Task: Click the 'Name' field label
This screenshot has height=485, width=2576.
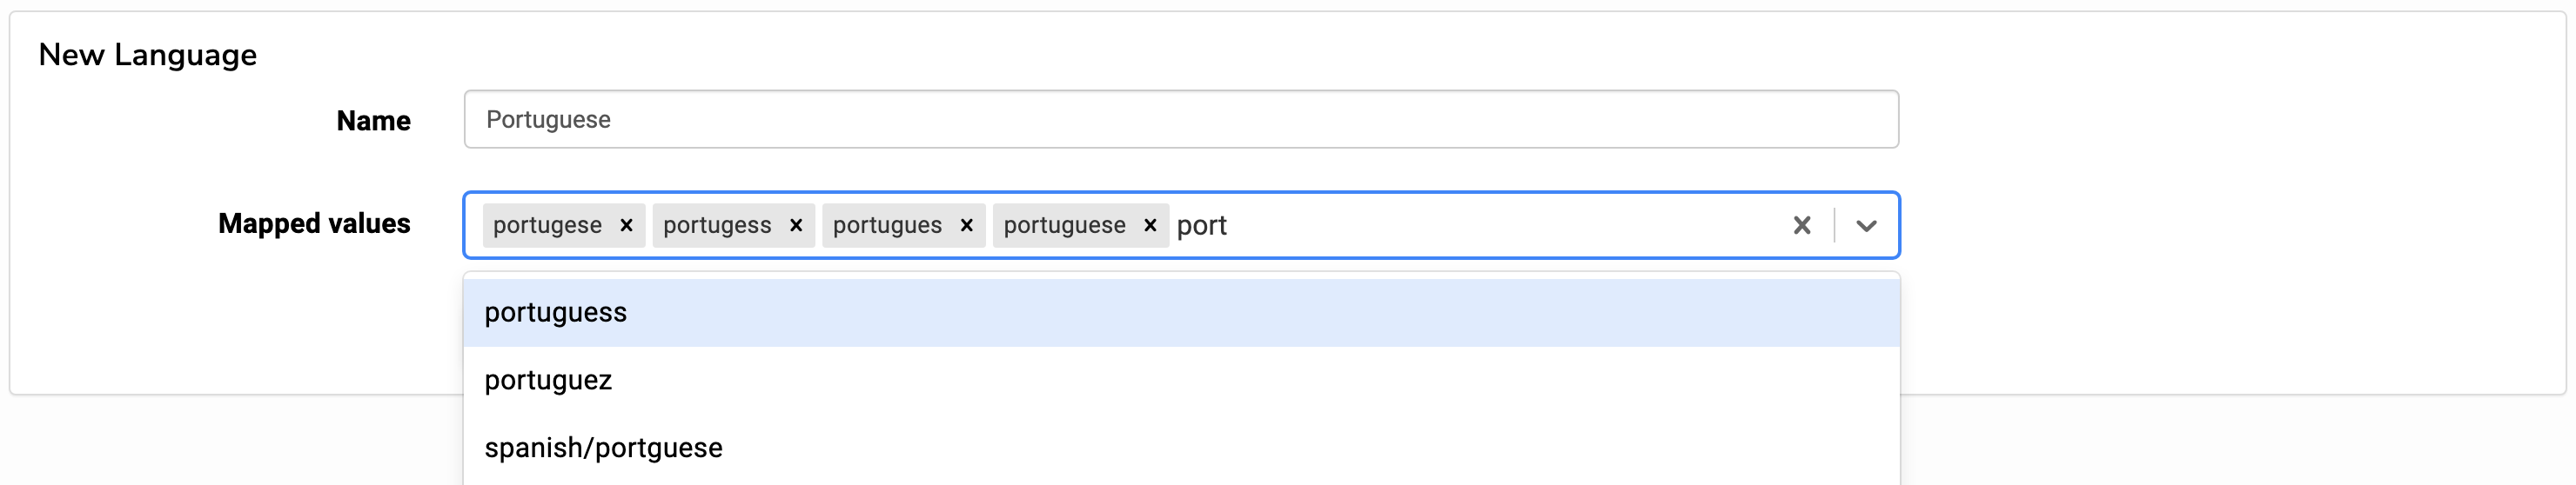Action: [x=373, y=121]
